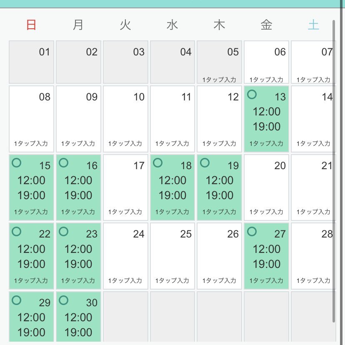
Task: Tap the circle icon on day 27
Action: coord(252,232)
